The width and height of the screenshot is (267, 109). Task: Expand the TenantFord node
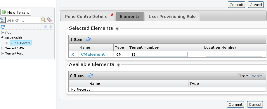[2, 54]
